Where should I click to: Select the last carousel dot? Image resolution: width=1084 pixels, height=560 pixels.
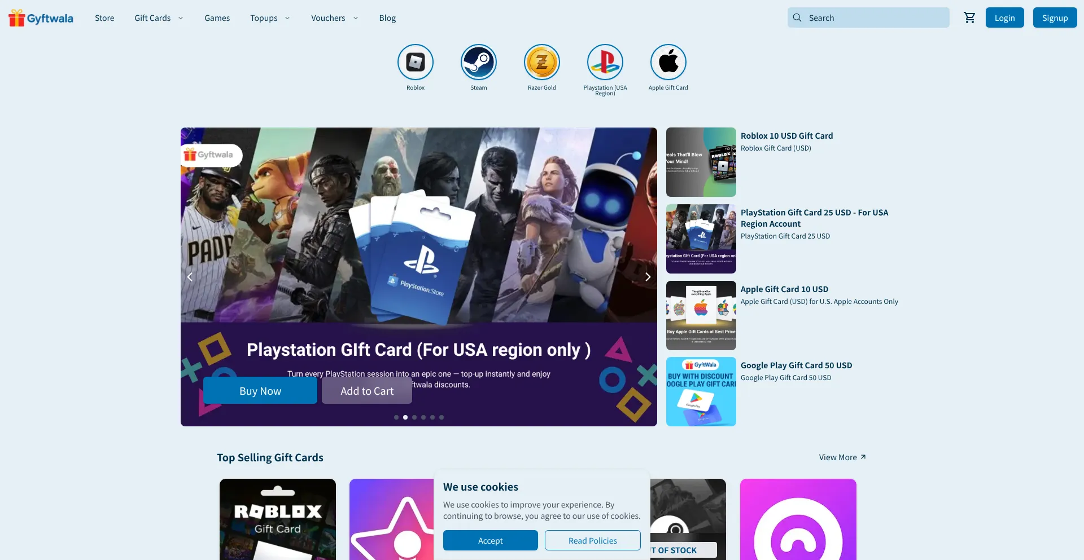tap(442, 417)
